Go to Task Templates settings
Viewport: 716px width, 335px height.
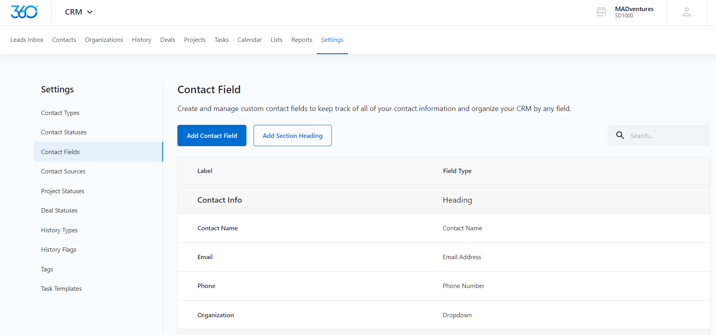(61, 289)
